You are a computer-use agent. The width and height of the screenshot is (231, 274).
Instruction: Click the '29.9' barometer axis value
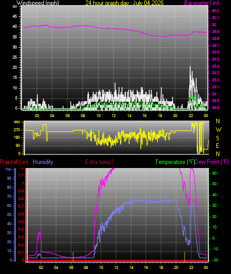(215, 32)
